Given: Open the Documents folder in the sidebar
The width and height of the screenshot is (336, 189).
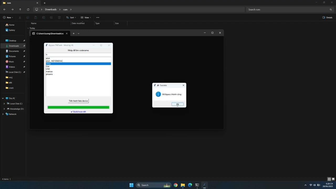Looking at the screenshot, I should (13, 51).
